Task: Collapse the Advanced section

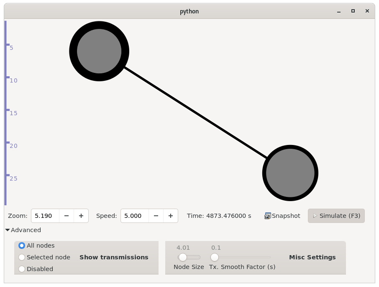Action: coord(23,230)
